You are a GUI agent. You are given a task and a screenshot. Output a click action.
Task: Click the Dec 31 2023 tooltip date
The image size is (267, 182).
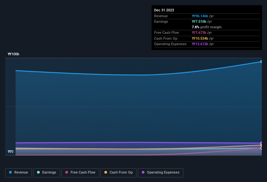point(164,10)
